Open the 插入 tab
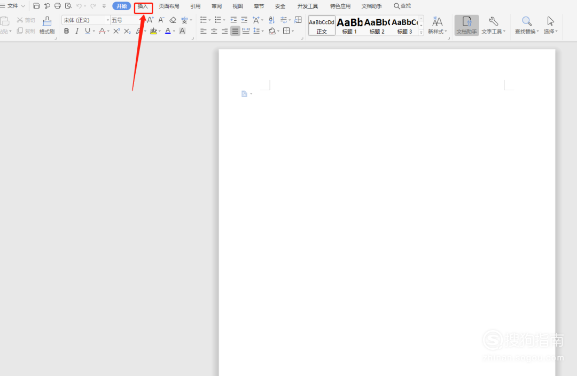577x376 pixels. tap(143, 6)
